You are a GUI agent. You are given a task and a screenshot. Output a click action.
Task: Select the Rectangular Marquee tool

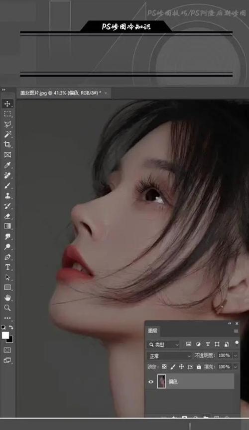(x=7, y=114)
